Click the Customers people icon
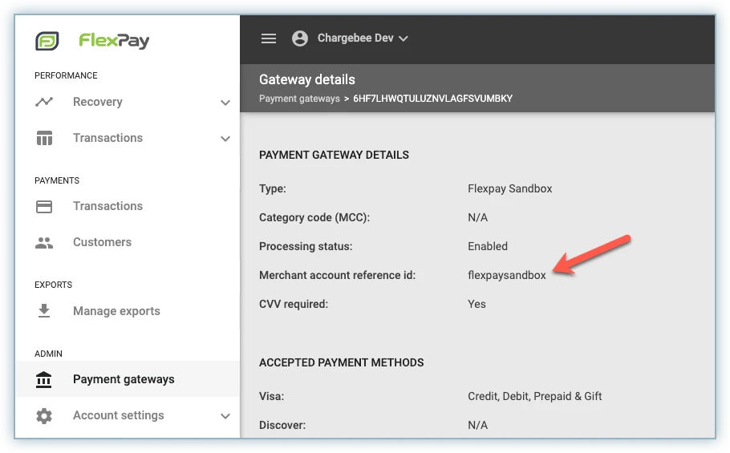Screen dimensions: 730x453 coord(44,242)
